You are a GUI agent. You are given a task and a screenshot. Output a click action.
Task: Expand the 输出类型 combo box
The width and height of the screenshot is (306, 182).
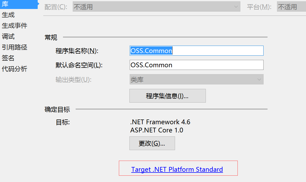(196, 79)
